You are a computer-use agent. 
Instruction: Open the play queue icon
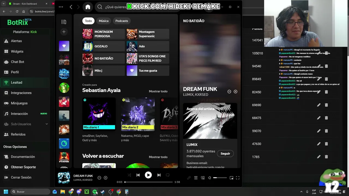pos(196,178)
